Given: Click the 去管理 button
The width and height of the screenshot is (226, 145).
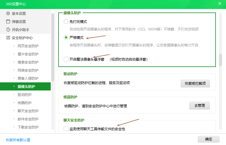Looking at the screenshot, I should [x=199, y=106].
